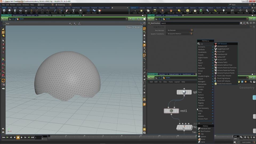Add a Point Light from the shelf

pos(141,11)
